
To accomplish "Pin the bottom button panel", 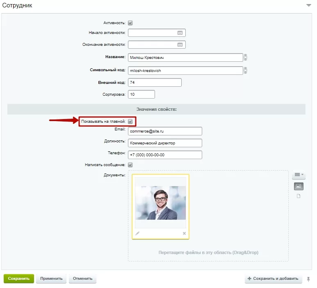I will (x=308, y=279).
